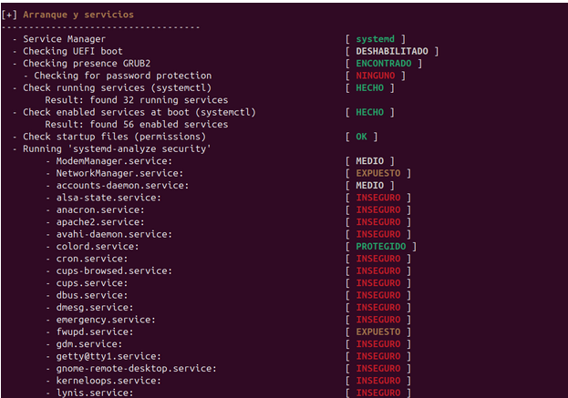Click the 'Arranque y servicios' section heading
The image size is (568, 398).
[x=77, y=15]
